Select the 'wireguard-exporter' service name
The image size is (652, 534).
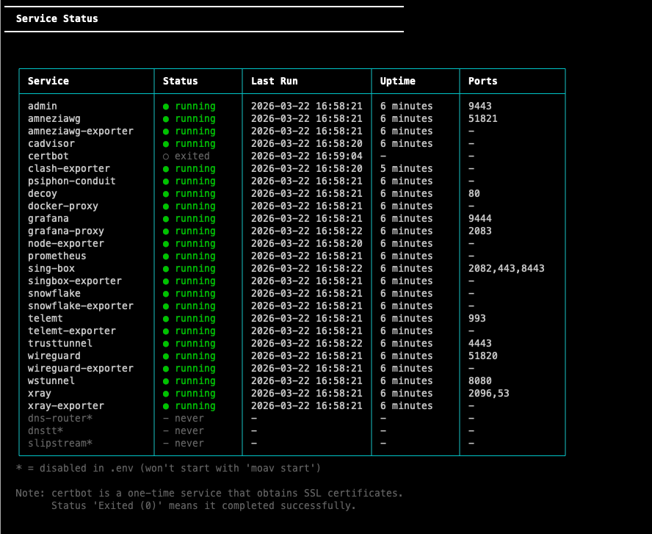click(81, 368)
